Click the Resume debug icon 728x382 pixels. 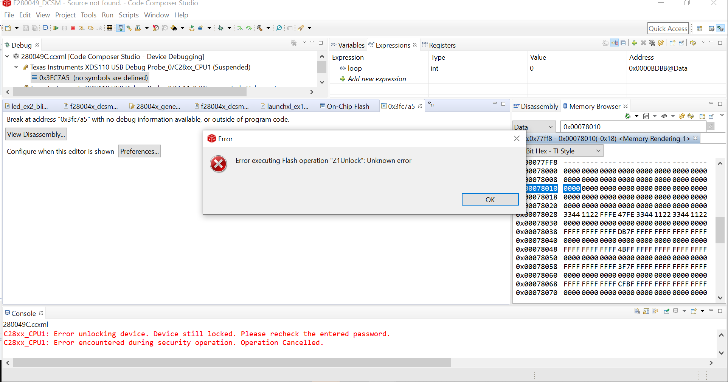56,28
